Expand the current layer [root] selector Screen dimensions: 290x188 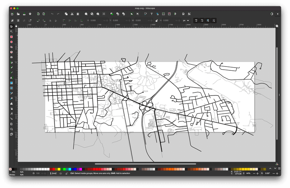(x=54, y=173)
